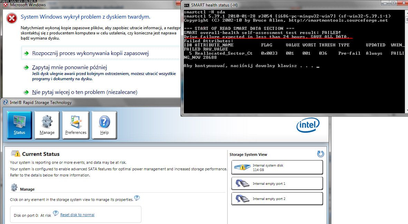Click the 'Current Status' heading text
Screen dimensions: 408x224
tap(41, 154)
